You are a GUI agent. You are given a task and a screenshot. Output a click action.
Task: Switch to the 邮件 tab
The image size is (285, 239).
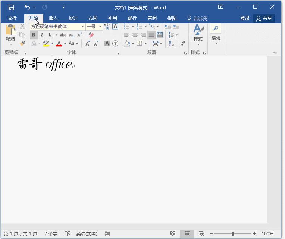132,18
